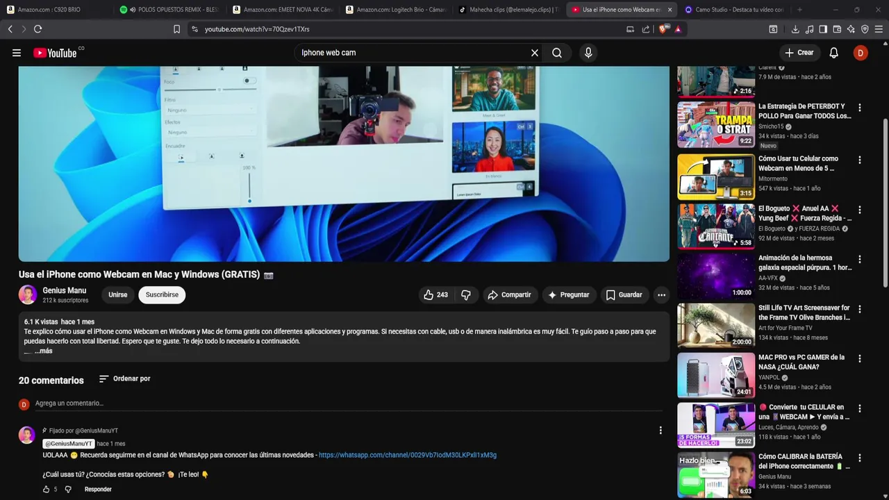Switch to Amazon Logitech Brio tab
889x500 pixels.
396,10
